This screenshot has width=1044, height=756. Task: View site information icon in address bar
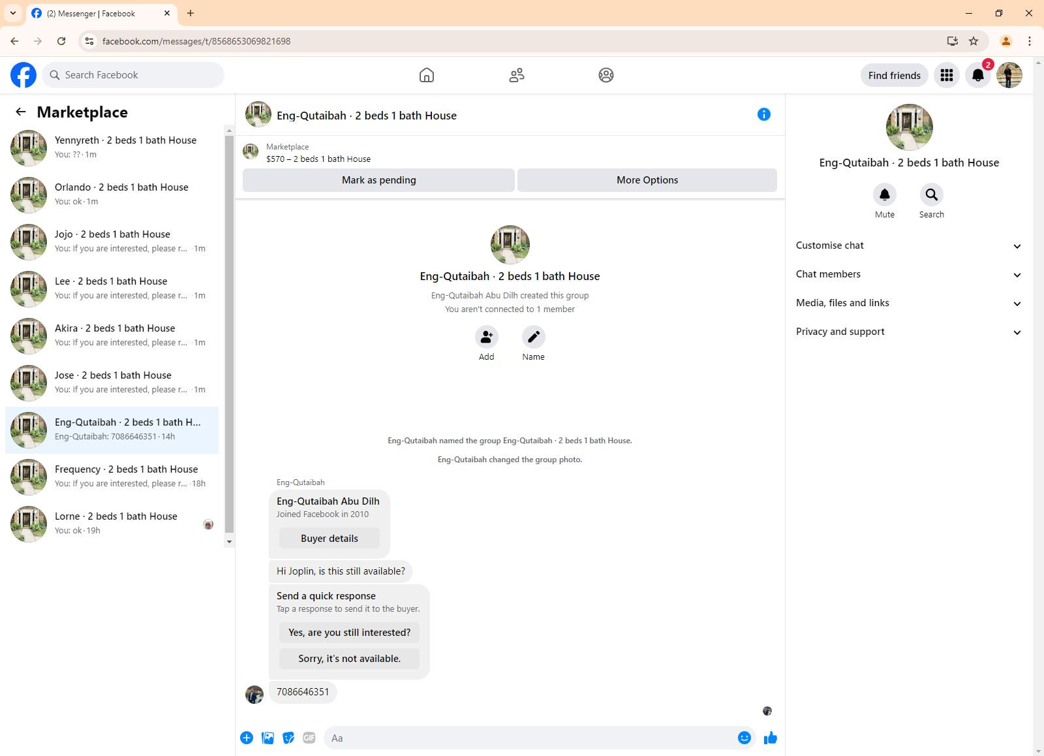89,41
